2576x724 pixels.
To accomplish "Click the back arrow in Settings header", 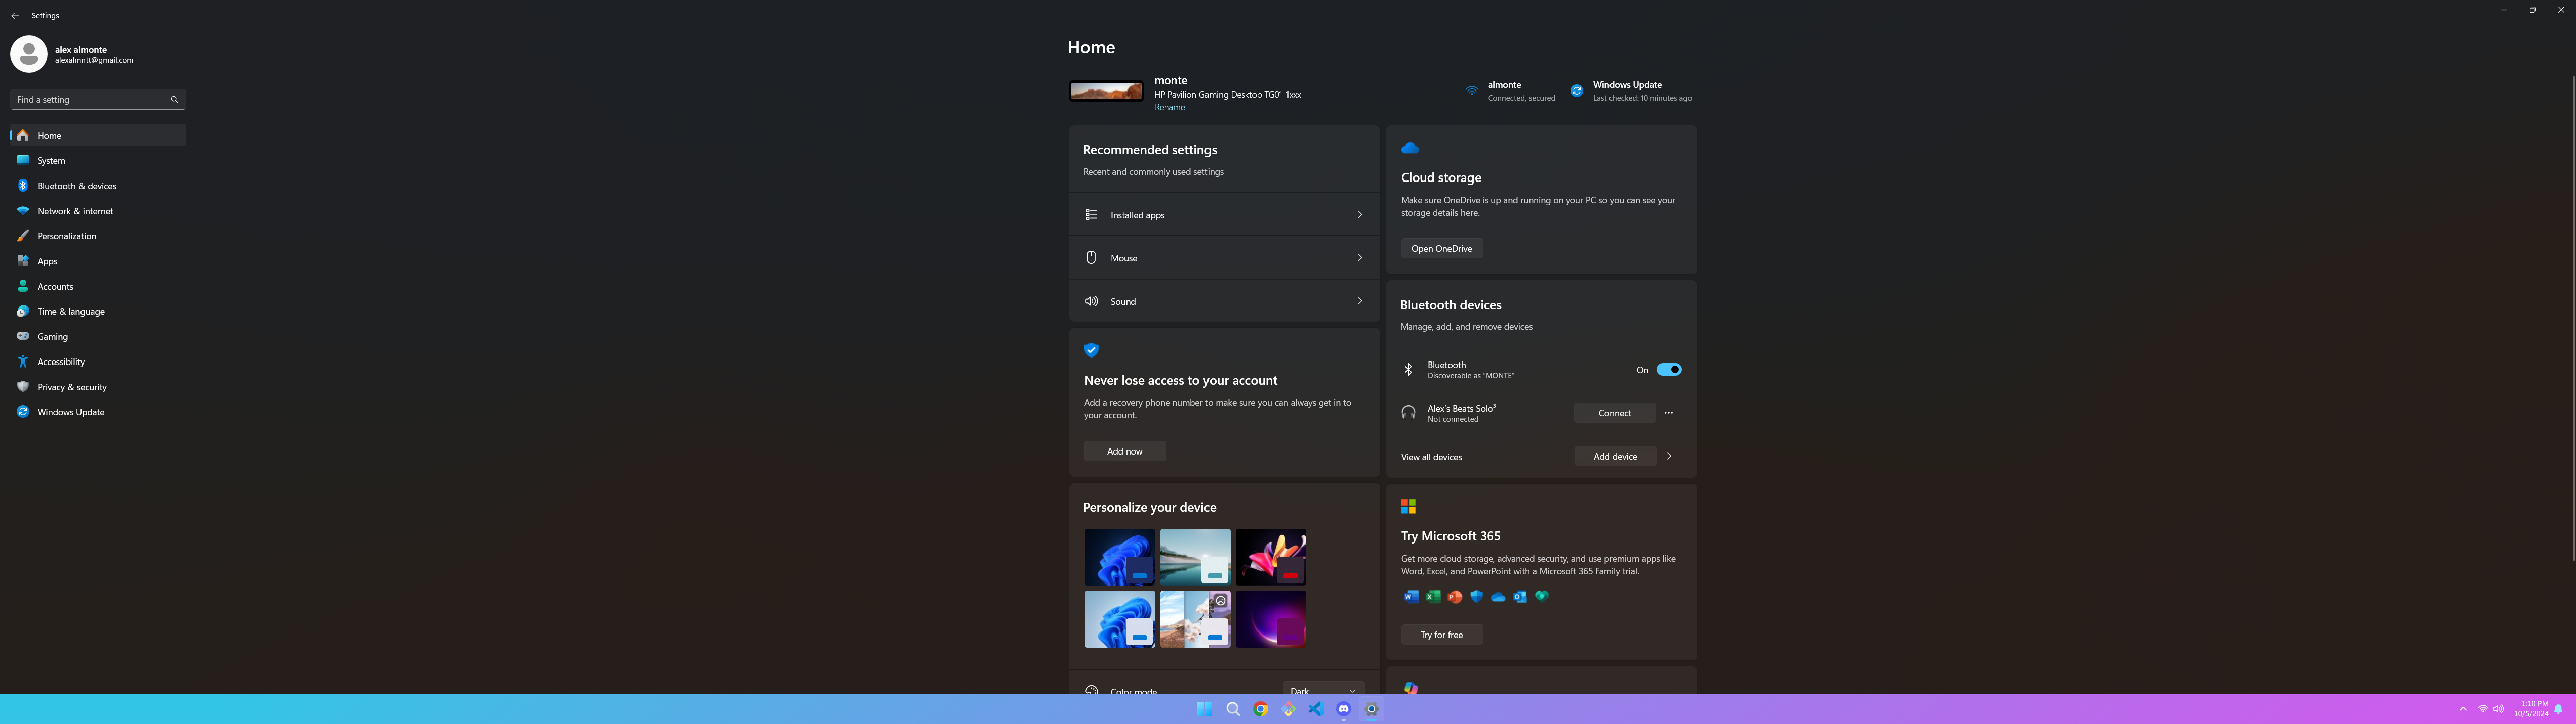I will pos(14,15).
